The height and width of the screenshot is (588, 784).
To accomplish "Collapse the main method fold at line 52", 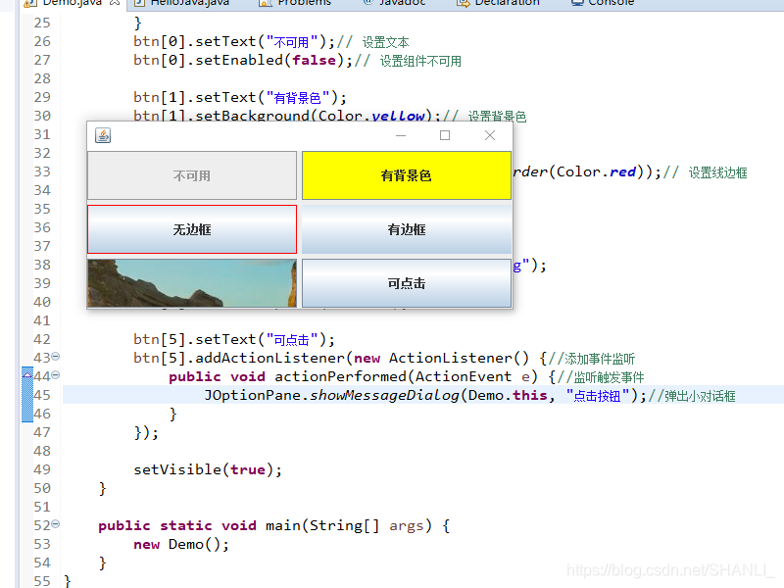I will coord(56,525).
